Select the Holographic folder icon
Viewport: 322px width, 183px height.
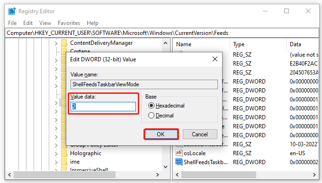64,153
